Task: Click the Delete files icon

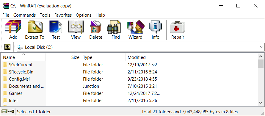Action: pos(96,30)
